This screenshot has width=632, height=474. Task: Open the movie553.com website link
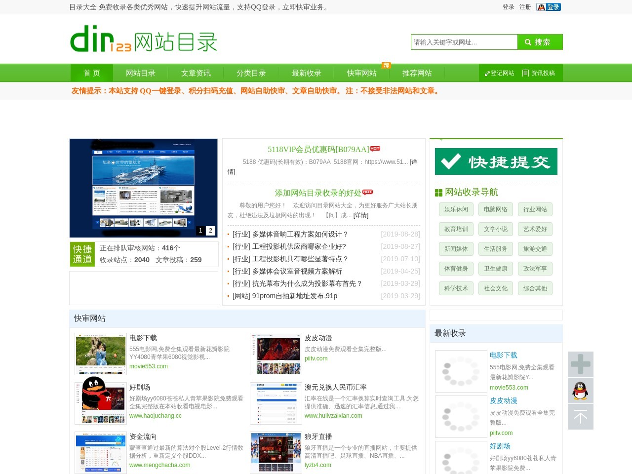tap(148, 366)
